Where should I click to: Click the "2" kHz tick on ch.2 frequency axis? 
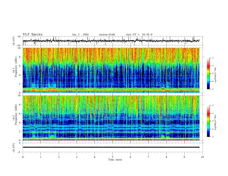click(x=20, y=131)
